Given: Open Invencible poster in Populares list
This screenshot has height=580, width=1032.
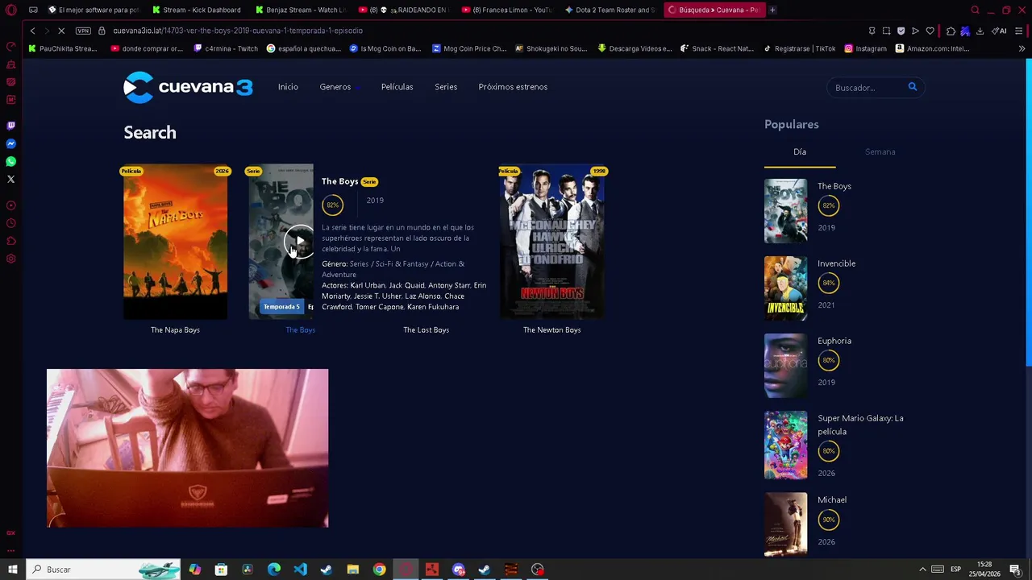Looking at the screenshot, I should 785,288.
